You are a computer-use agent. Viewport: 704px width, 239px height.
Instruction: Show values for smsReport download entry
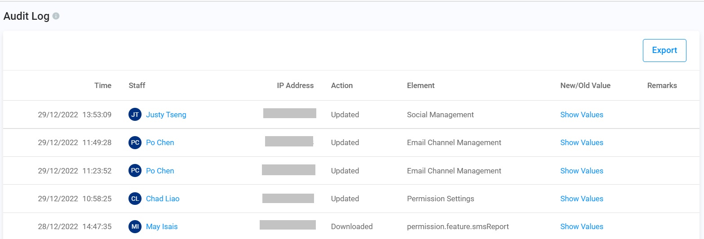click(581, 226)
